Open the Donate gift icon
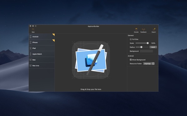The image size is (187, 116). pos(136,29)
